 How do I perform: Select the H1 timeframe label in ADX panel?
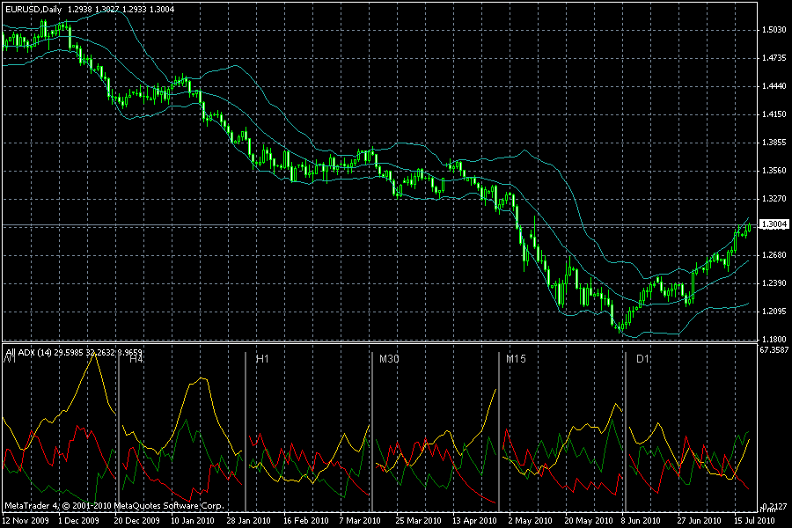[262, 359]
